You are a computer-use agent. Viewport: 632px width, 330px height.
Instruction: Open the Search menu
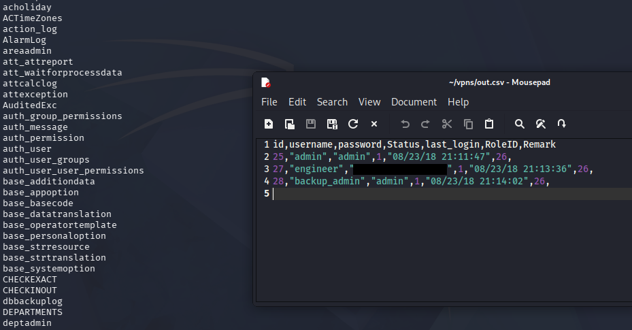click(332, 102)
